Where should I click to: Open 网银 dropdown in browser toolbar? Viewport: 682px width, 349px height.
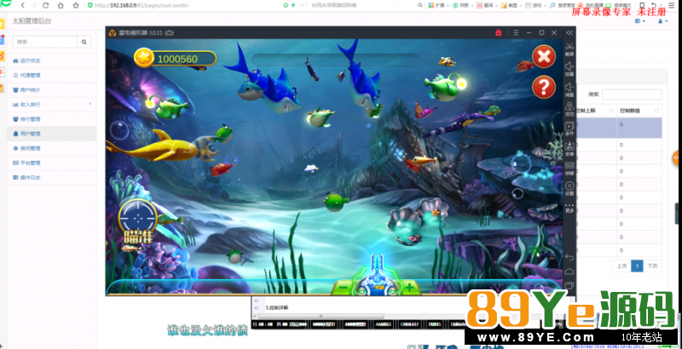(x=463, y=5)
